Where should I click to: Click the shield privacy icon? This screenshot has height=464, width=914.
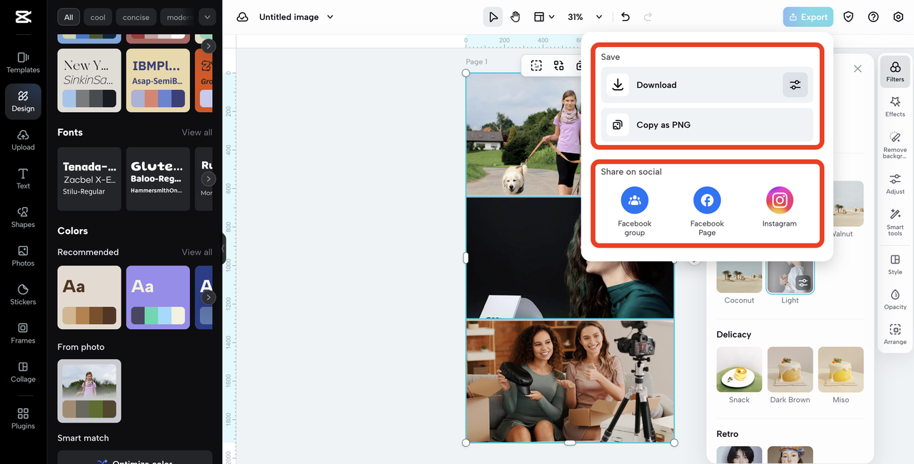pyautogui.click(x=848, y=17)
